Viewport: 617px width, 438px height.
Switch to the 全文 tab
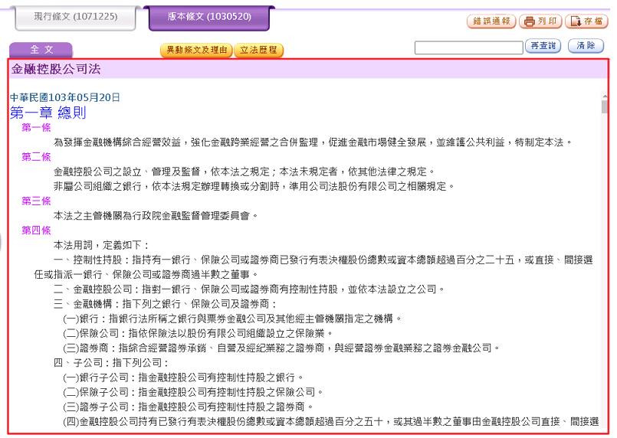(x=41, y=50)
